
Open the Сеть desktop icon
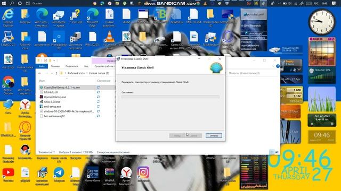(x=9, y=107)
